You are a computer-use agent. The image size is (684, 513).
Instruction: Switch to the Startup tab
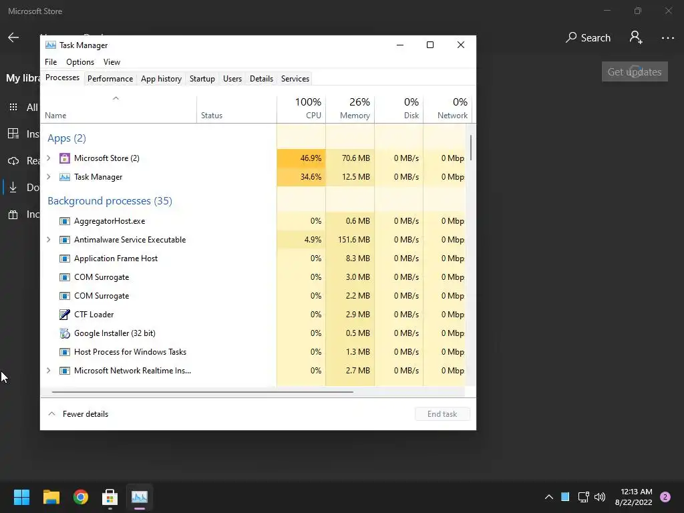coord(202,79)
